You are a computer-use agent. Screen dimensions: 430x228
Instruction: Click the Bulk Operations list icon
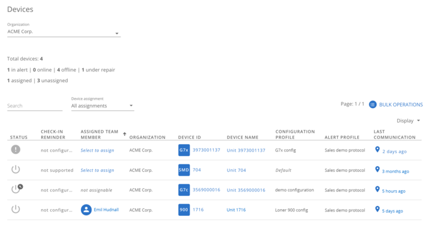[372, 104]
